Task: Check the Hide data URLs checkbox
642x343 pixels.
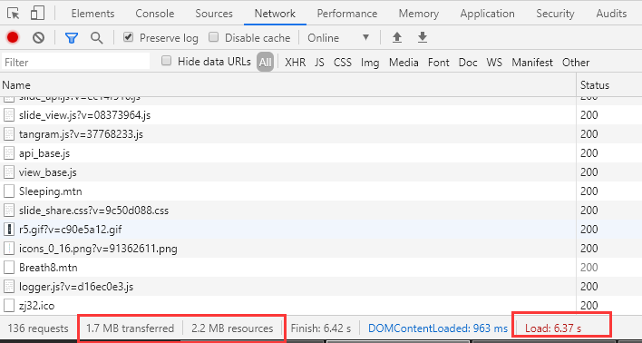Action: [166, 61]
